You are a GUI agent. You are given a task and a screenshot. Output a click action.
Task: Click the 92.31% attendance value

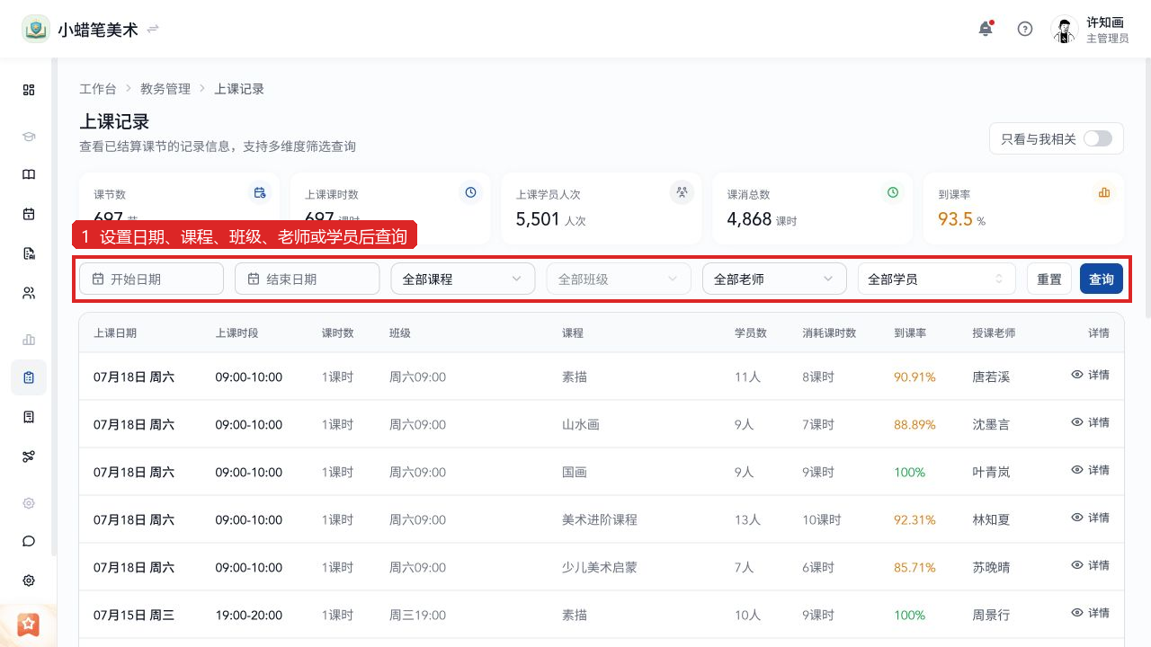[x=915, y=520]
